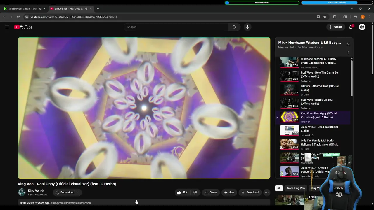
Task: View site information icon in address bar
Action: click(27, 17)
